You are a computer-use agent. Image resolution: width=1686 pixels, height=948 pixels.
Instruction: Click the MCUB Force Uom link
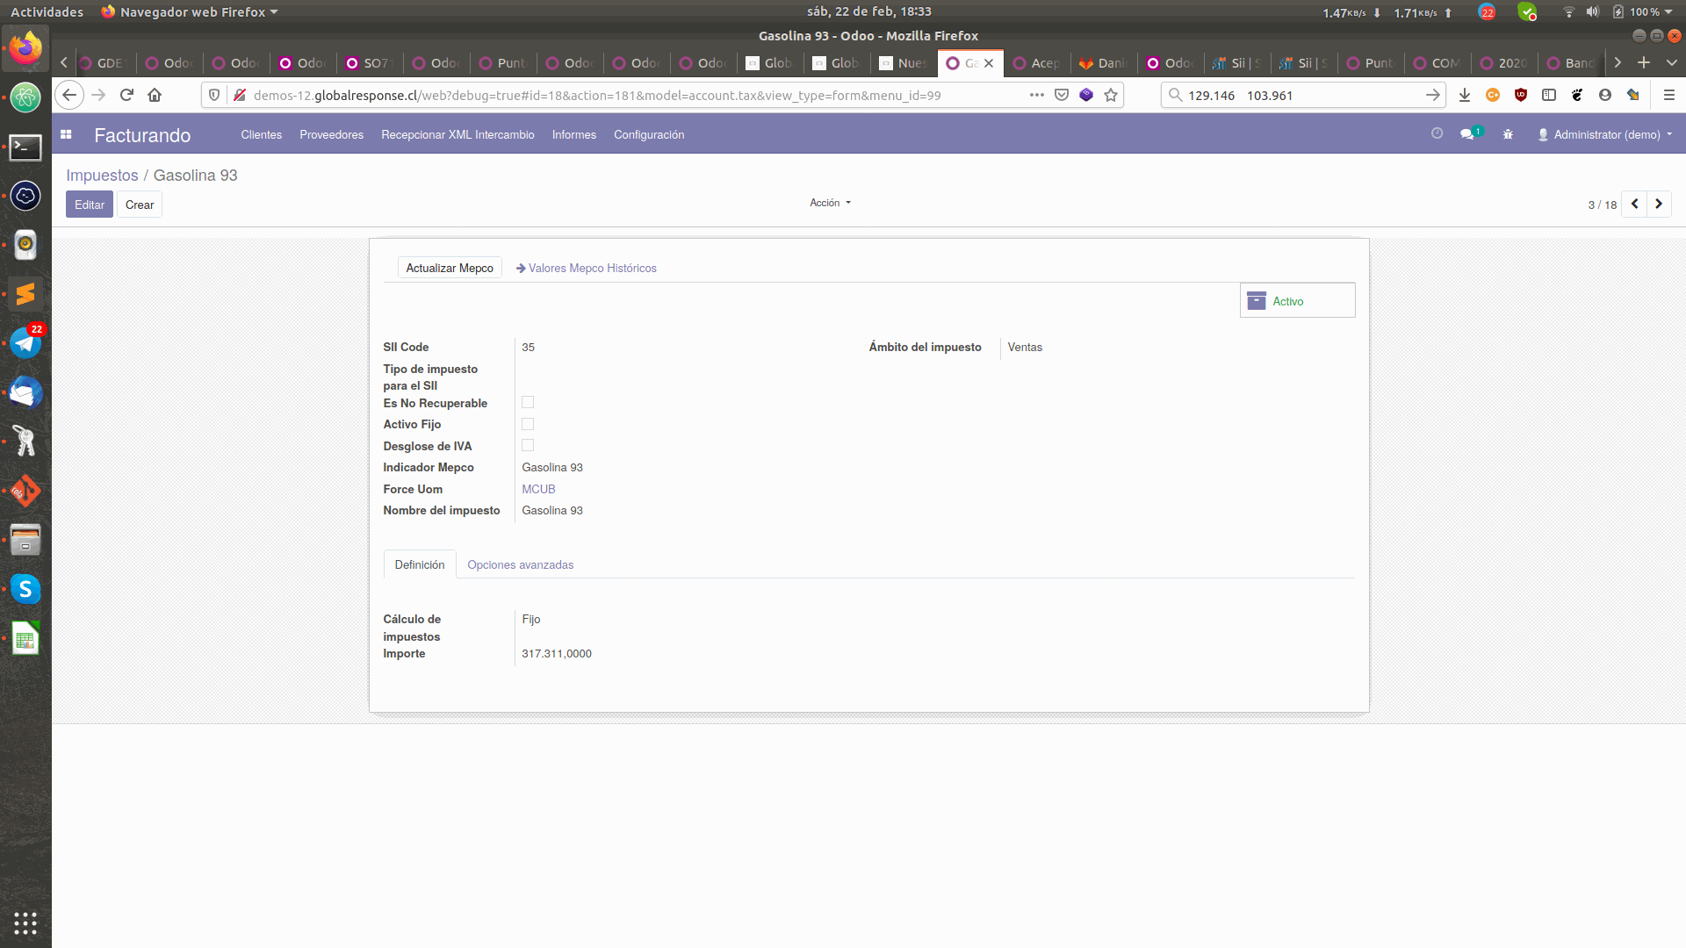(x=538, y=488)
